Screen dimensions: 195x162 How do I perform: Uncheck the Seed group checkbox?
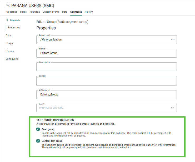[38, 129]
